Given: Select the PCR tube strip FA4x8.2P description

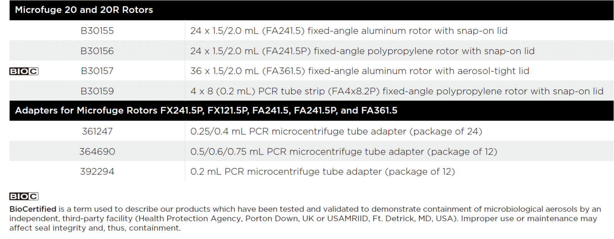Looking at the screenshot, I should (x=397, y=91).
